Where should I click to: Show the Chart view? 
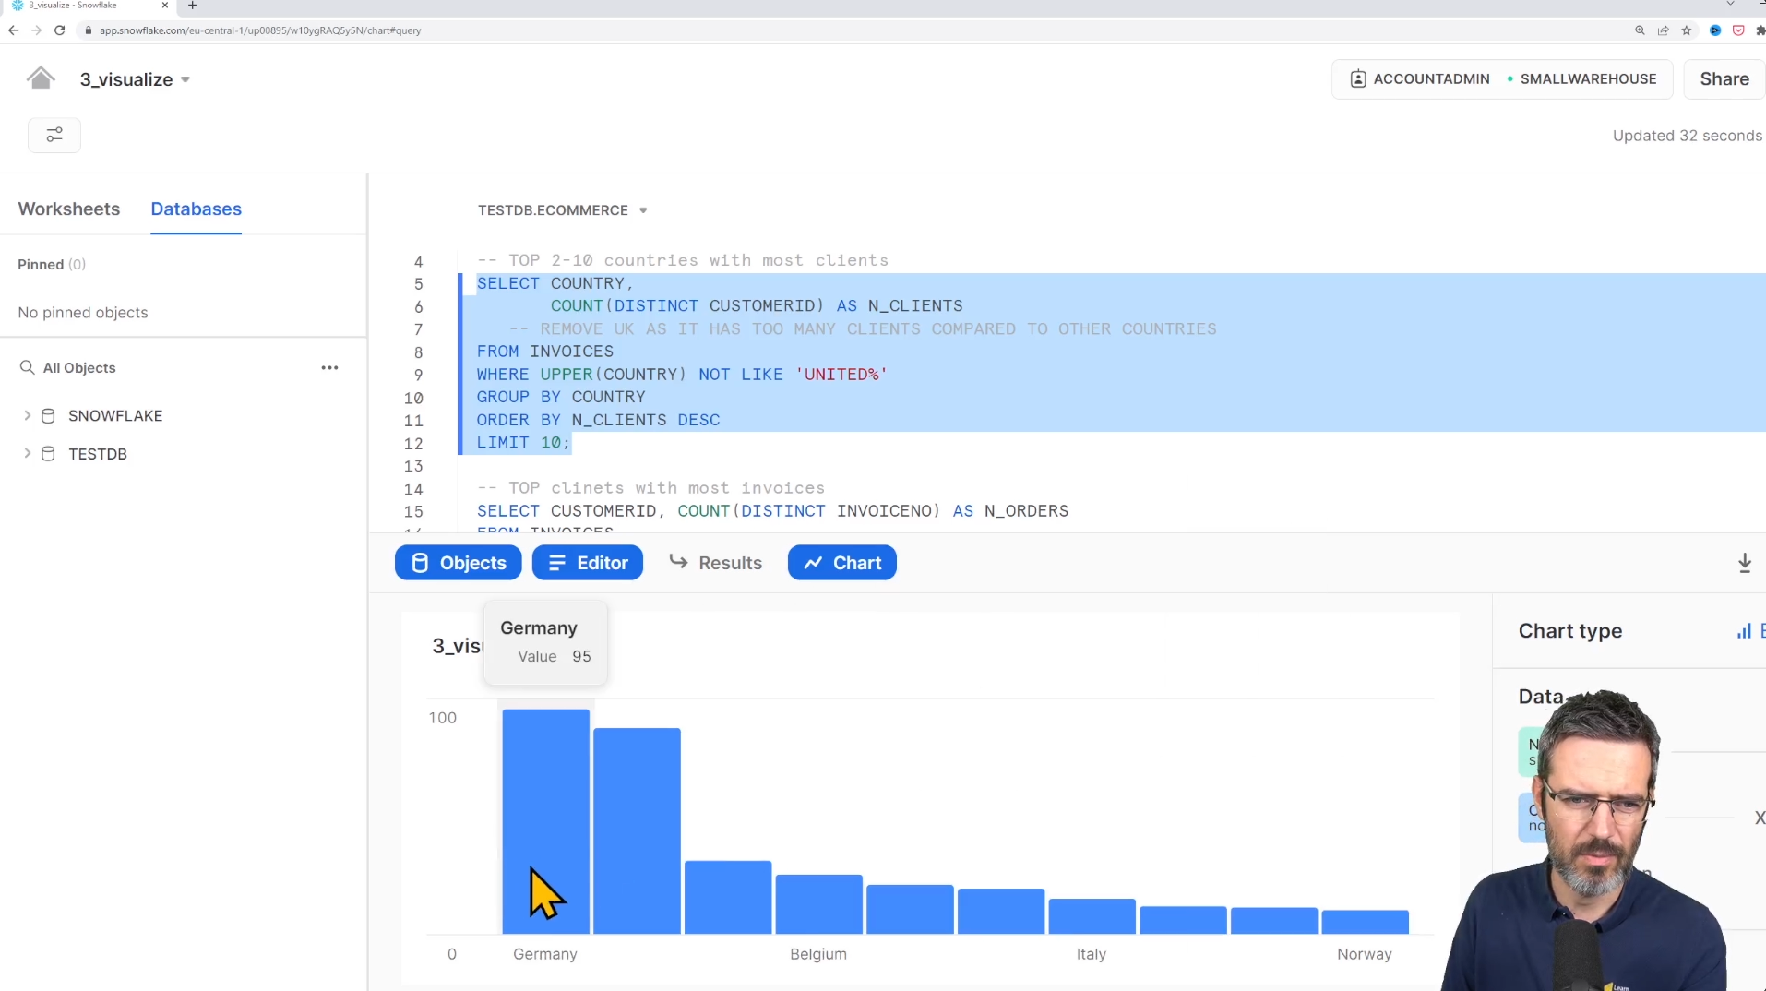pyautogui.click(x=842, y=563)
